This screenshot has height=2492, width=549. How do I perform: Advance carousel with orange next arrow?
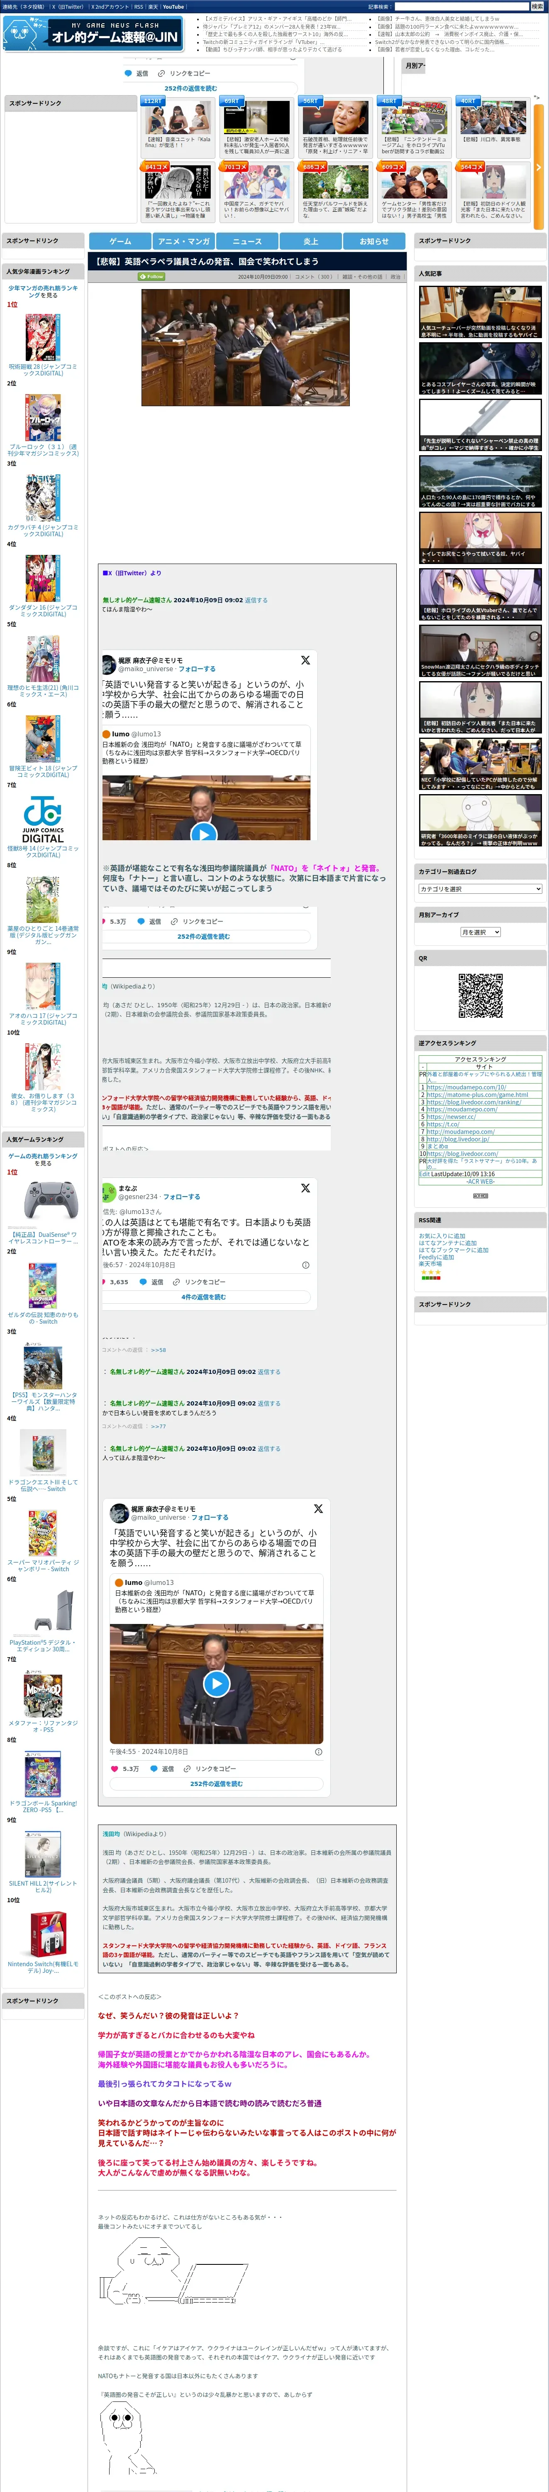point(538,167)
